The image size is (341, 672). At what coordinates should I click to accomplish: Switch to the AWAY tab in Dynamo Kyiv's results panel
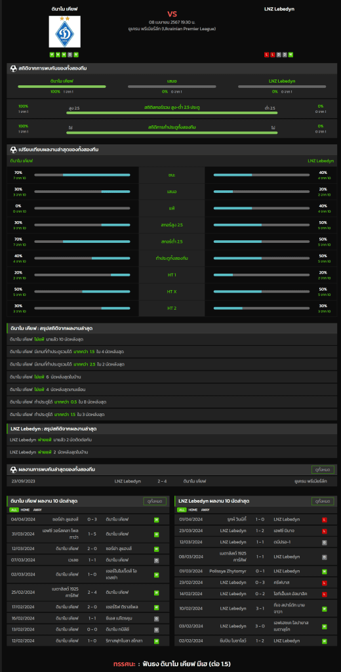(x=37, y=510)
